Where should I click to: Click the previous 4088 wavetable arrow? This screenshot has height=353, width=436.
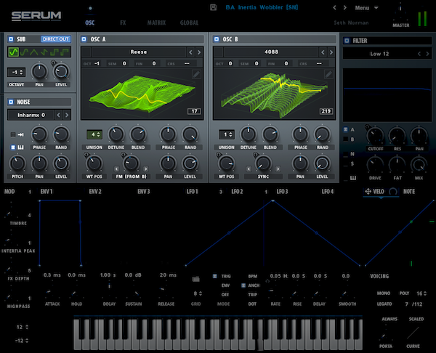(323, 52)
